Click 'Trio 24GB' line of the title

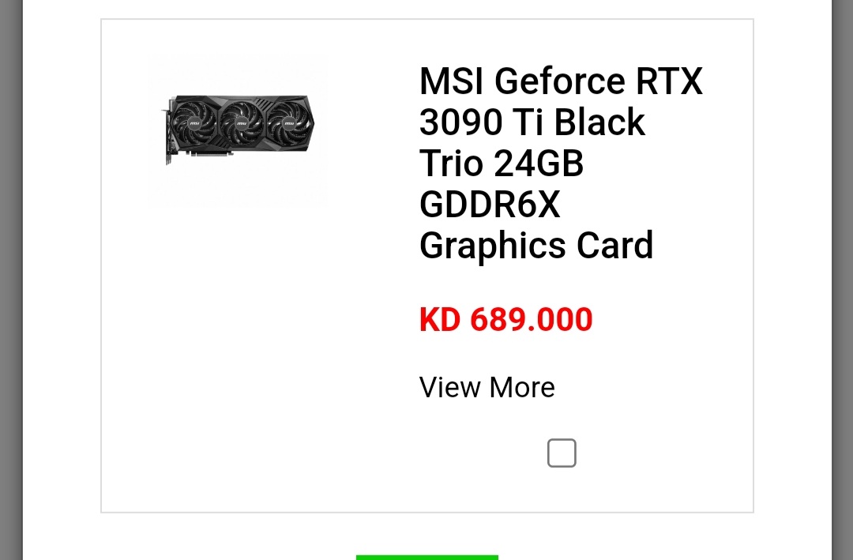click(x=501, y=163)
